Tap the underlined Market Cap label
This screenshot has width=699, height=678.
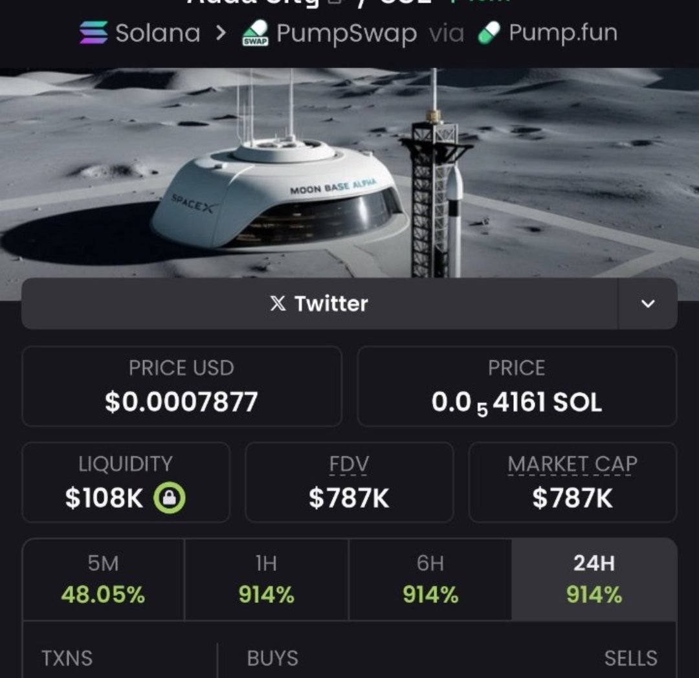pos(572,465)
